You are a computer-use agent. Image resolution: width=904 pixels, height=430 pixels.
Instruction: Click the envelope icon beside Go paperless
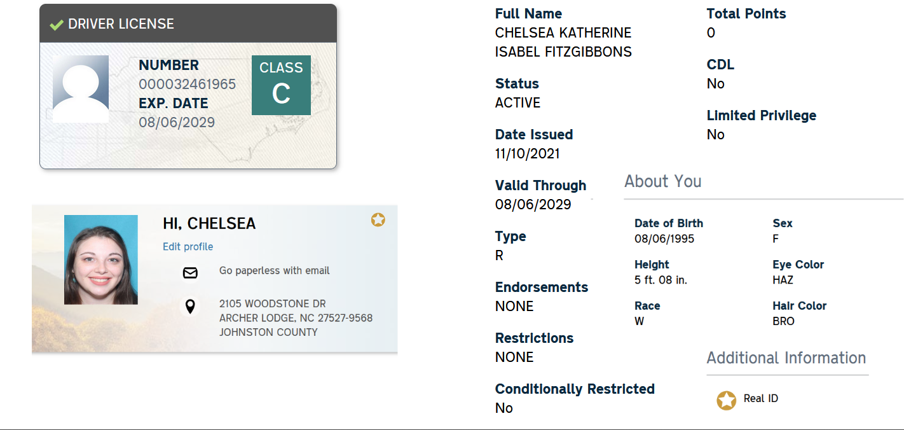(190, 273)
